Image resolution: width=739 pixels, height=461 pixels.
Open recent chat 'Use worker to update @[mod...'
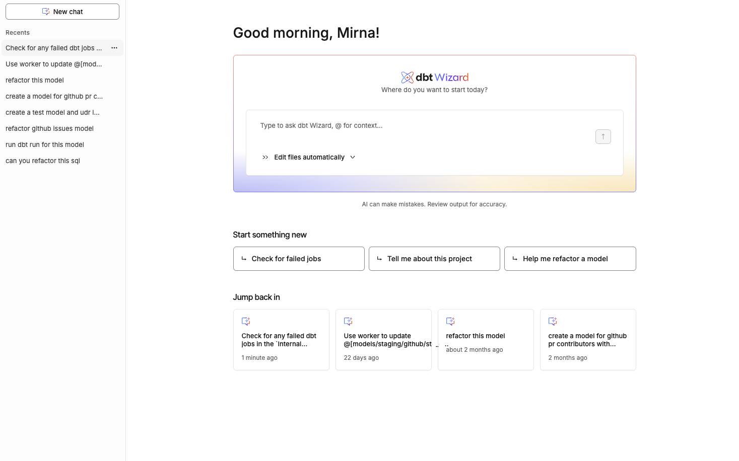[x=54, y=64]
